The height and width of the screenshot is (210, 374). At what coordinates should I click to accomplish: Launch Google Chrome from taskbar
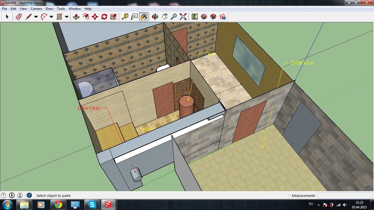click(x=58, y=204)
